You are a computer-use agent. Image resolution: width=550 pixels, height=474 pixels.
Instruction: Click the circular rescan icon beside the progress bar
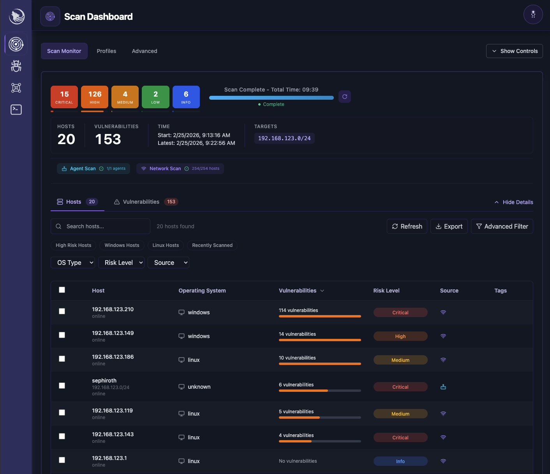344,97
